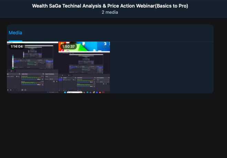
Task: Click the Wealth SaGa webinar title
Action: (x=110, y=6)
